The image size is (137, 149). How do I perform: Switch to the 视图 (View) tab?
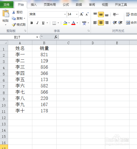pos(105,5)
